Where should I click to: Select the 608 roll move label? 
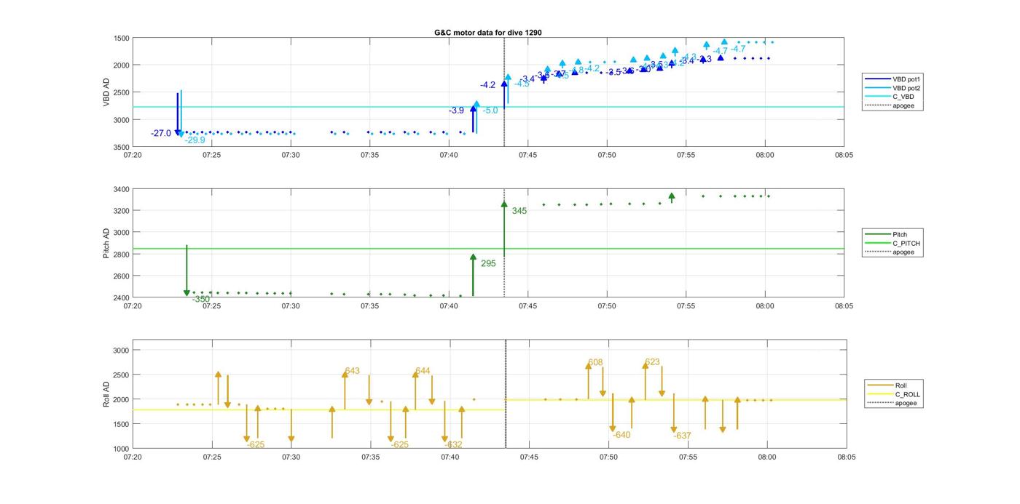click(595, 362)
